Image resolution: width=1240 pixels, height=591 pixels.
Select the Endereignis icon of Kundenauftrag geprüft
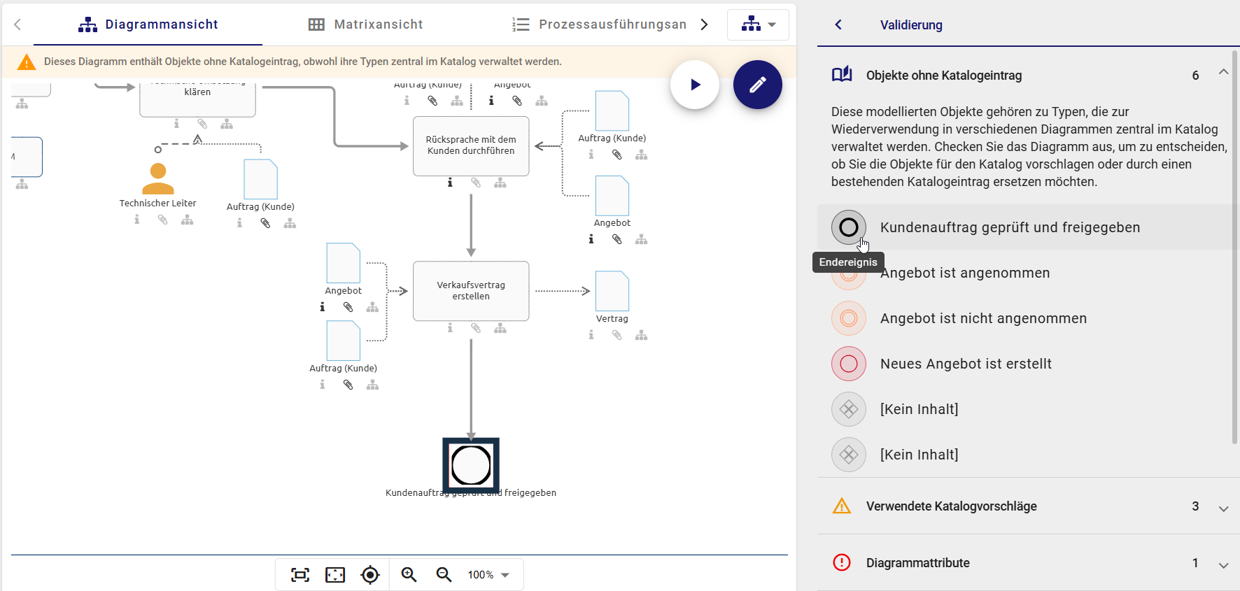coord(849,227)
